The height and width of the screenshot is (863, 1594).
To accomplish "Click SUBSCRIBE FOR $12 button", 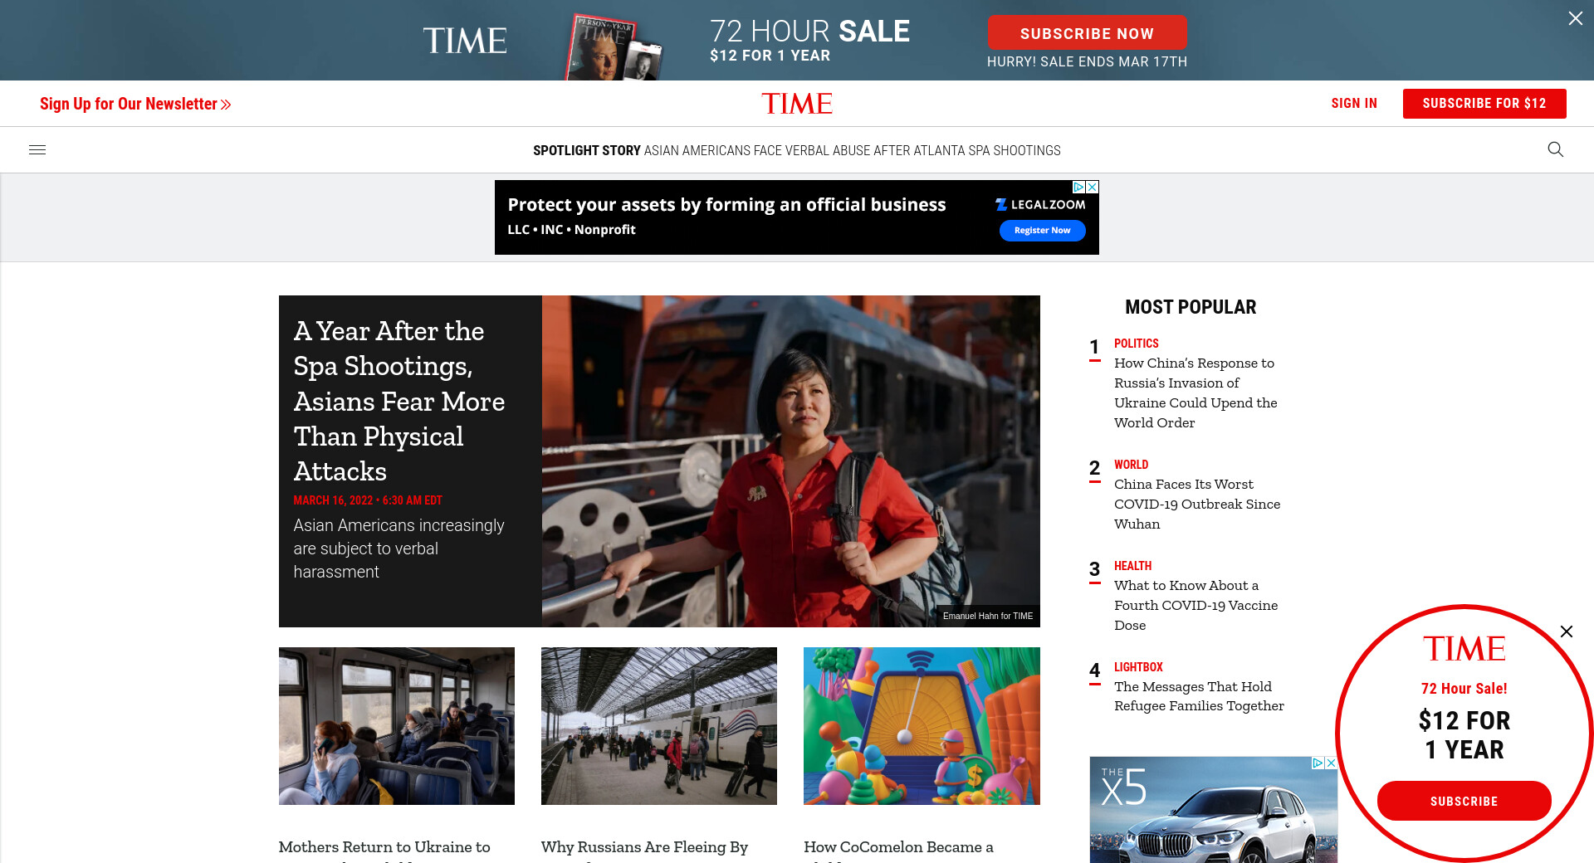I will (x=1484, y=104).
